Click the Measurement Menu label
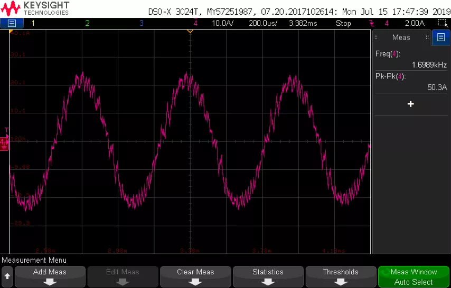 [34, 260]
